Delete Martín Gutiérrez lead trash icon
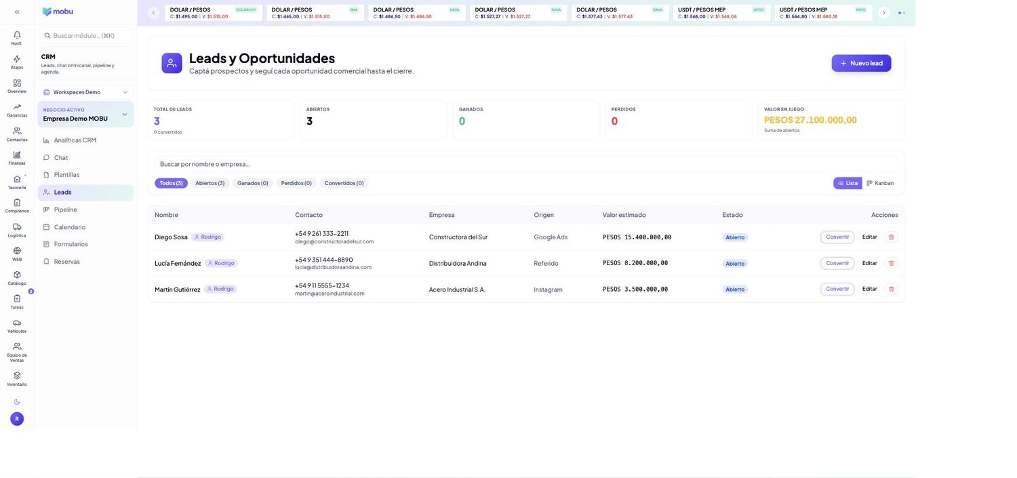 [x=892, y=289]
